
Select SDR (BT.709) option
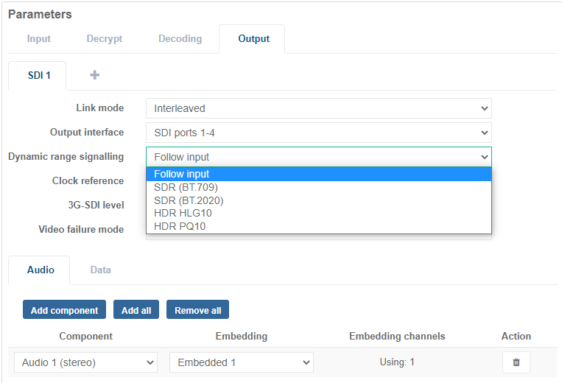pos(186,187)
